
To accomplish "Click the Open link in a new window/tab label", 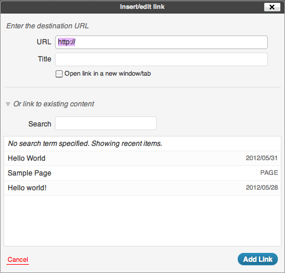I will click(108, 74).
